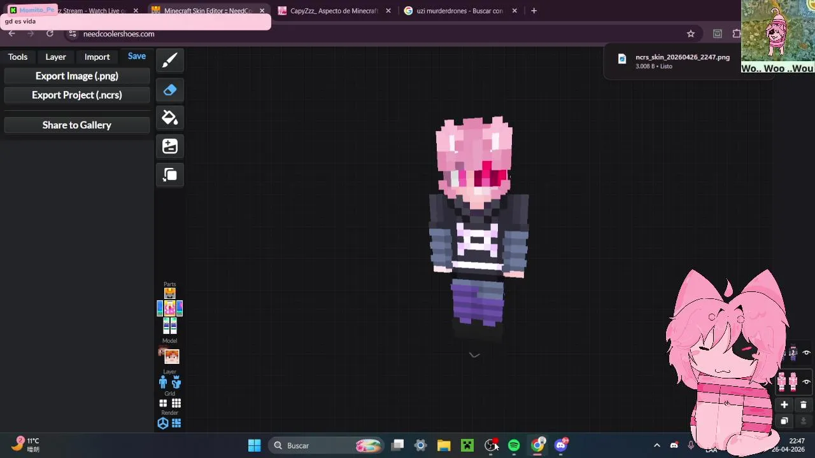View site information icon in address bar
Viewport: 815px width, 458px height.
[x=73, y=34]
